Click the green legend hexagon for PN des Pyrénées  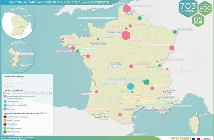click(5, 132)
